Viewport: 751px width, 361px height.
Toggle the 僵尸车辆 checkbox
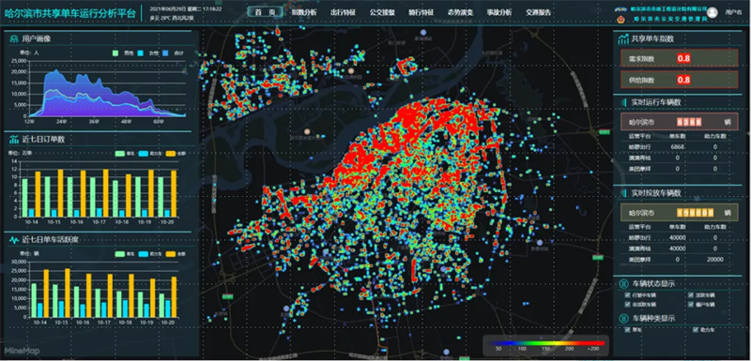pos(691,304)
